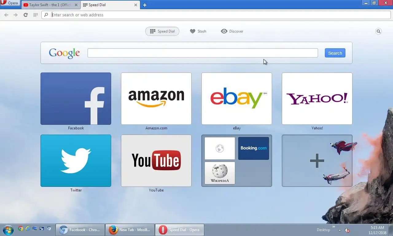The width and height of the screenshot is (393, 236).
Task: Click the Wikipedia thumbnail in folder
Action: click(220, 173)
